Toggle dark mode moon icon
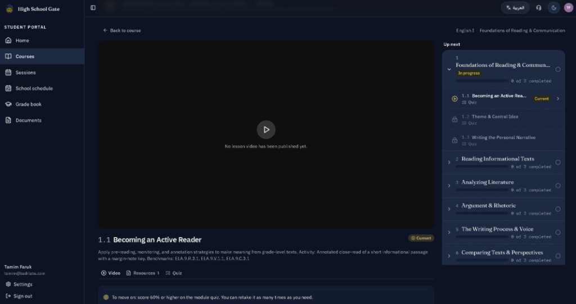This screenshot has height=304, width=576. pos(553,8)
